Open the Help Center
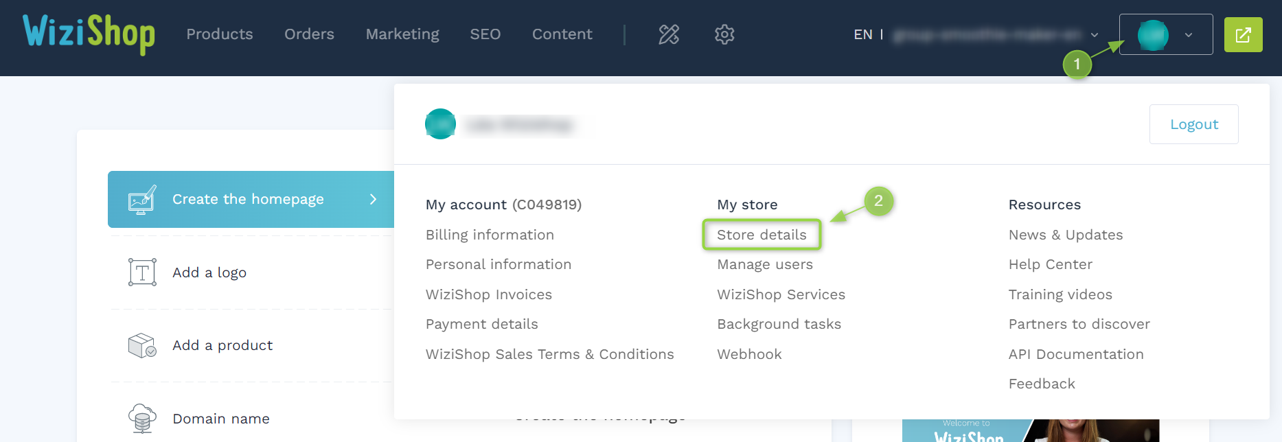 1051,264
